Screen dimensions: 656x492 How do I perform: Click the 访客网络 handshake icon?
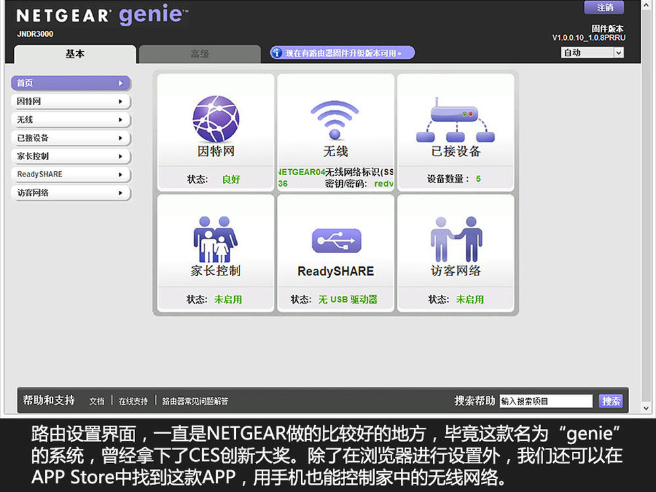coord(457,239)
